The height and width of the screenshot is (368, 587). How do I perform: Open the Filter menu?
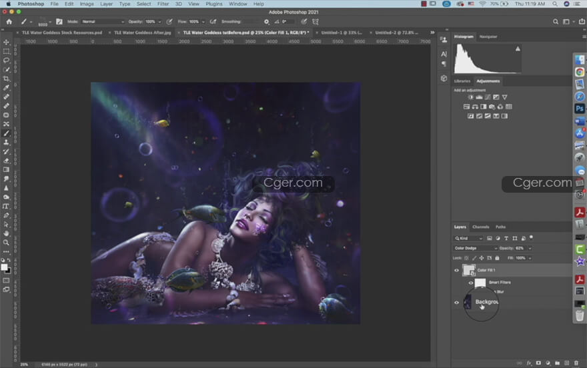point(163,4)
